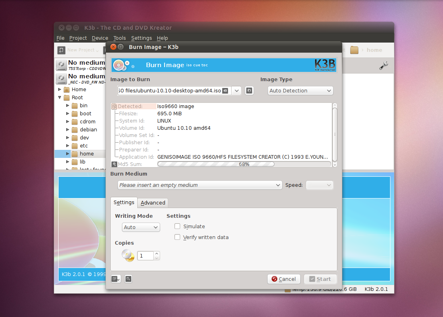Click the K3B logo in dialog header

(325, 65)
